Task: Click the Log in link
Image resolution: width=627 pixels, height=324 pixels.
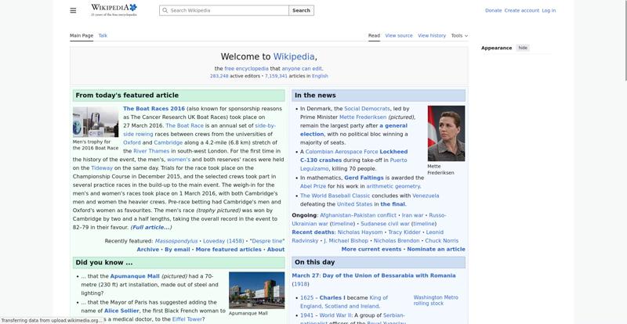Action: [549, 10]
